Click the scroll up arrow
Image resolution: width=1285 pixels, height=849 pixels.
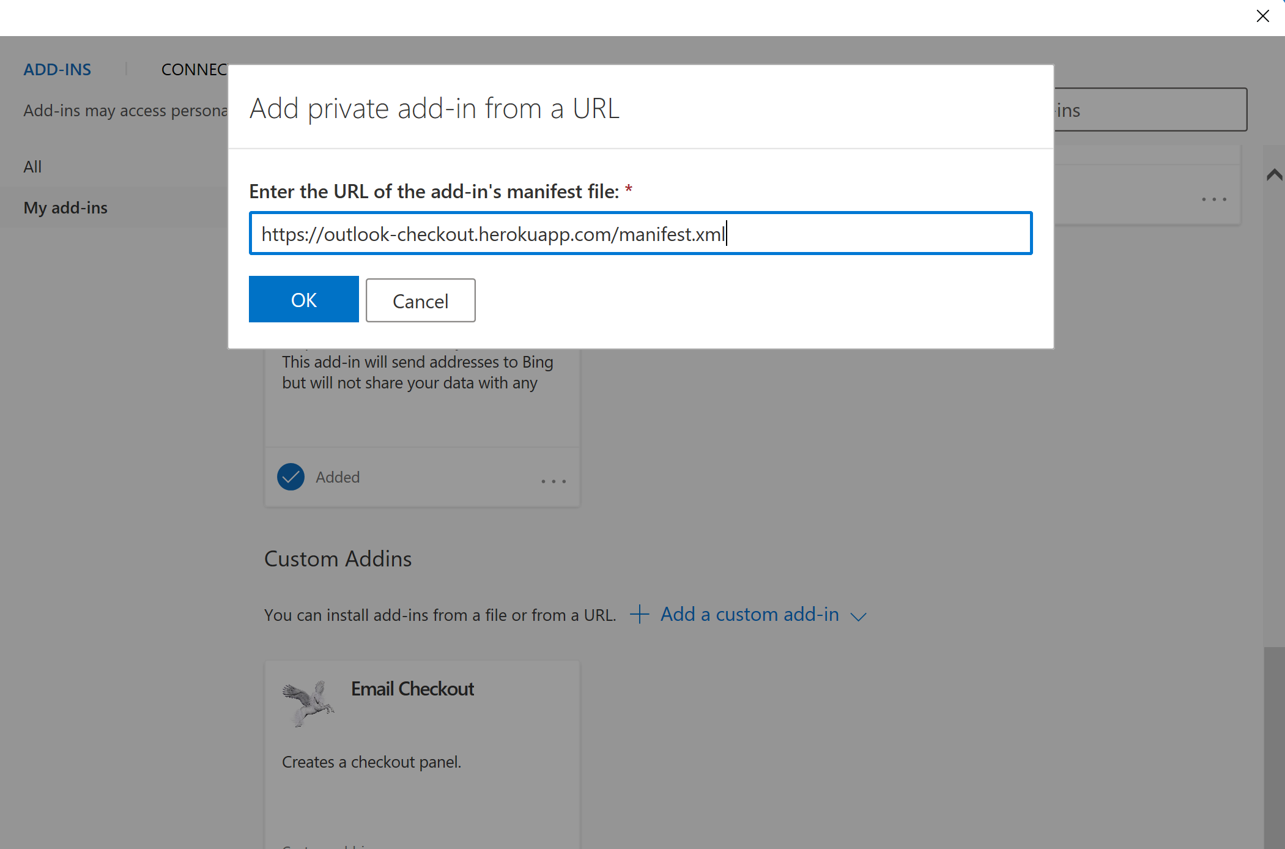(1275, 176)
